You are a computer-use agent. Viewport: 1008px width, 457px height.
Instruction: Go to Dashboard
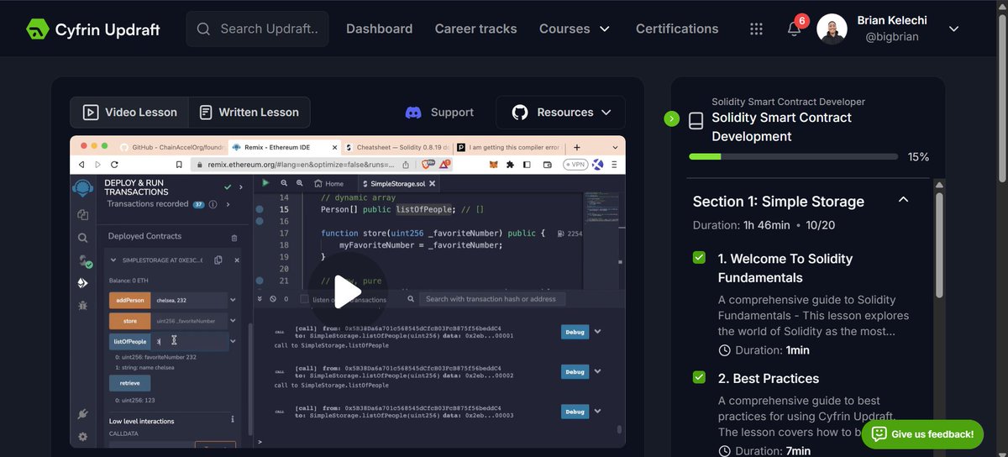(x=379, y=29)
